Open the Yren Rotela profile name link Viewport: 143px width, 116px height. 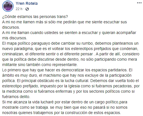(27, 3)
